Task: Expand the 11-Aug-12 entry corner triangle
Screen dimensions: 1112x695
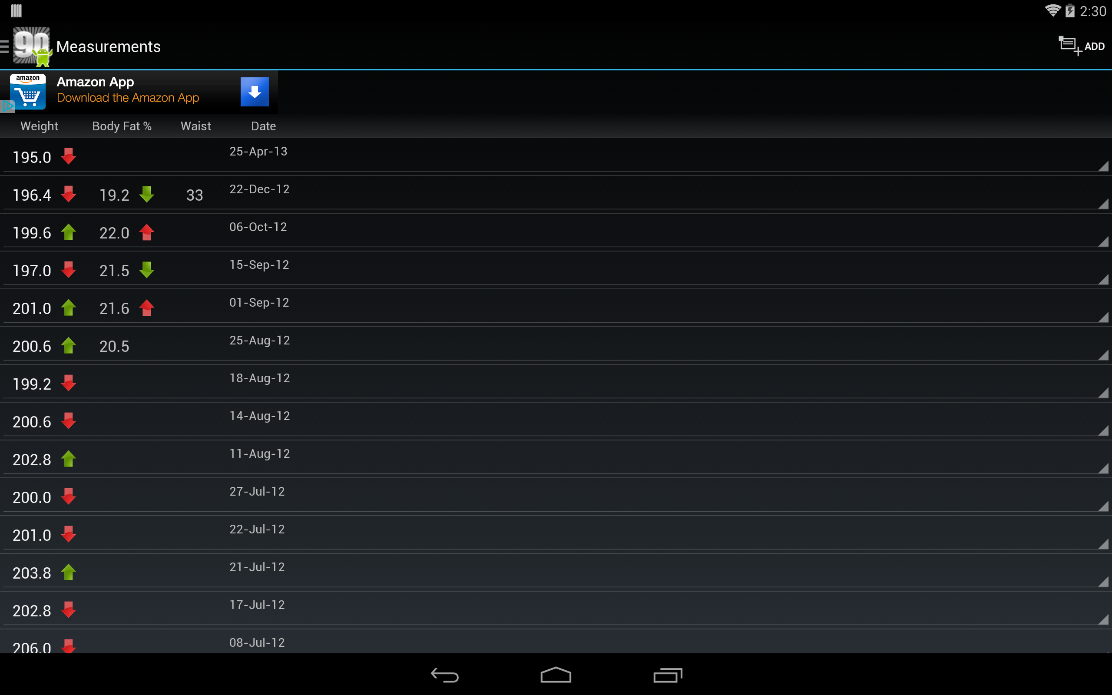Action: click(1103, 468)
